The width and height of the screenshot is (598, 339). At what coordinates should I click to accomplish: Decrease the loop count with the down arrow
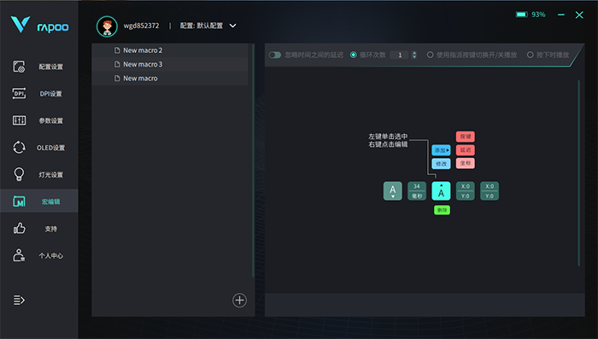click(x=414, y=57)
